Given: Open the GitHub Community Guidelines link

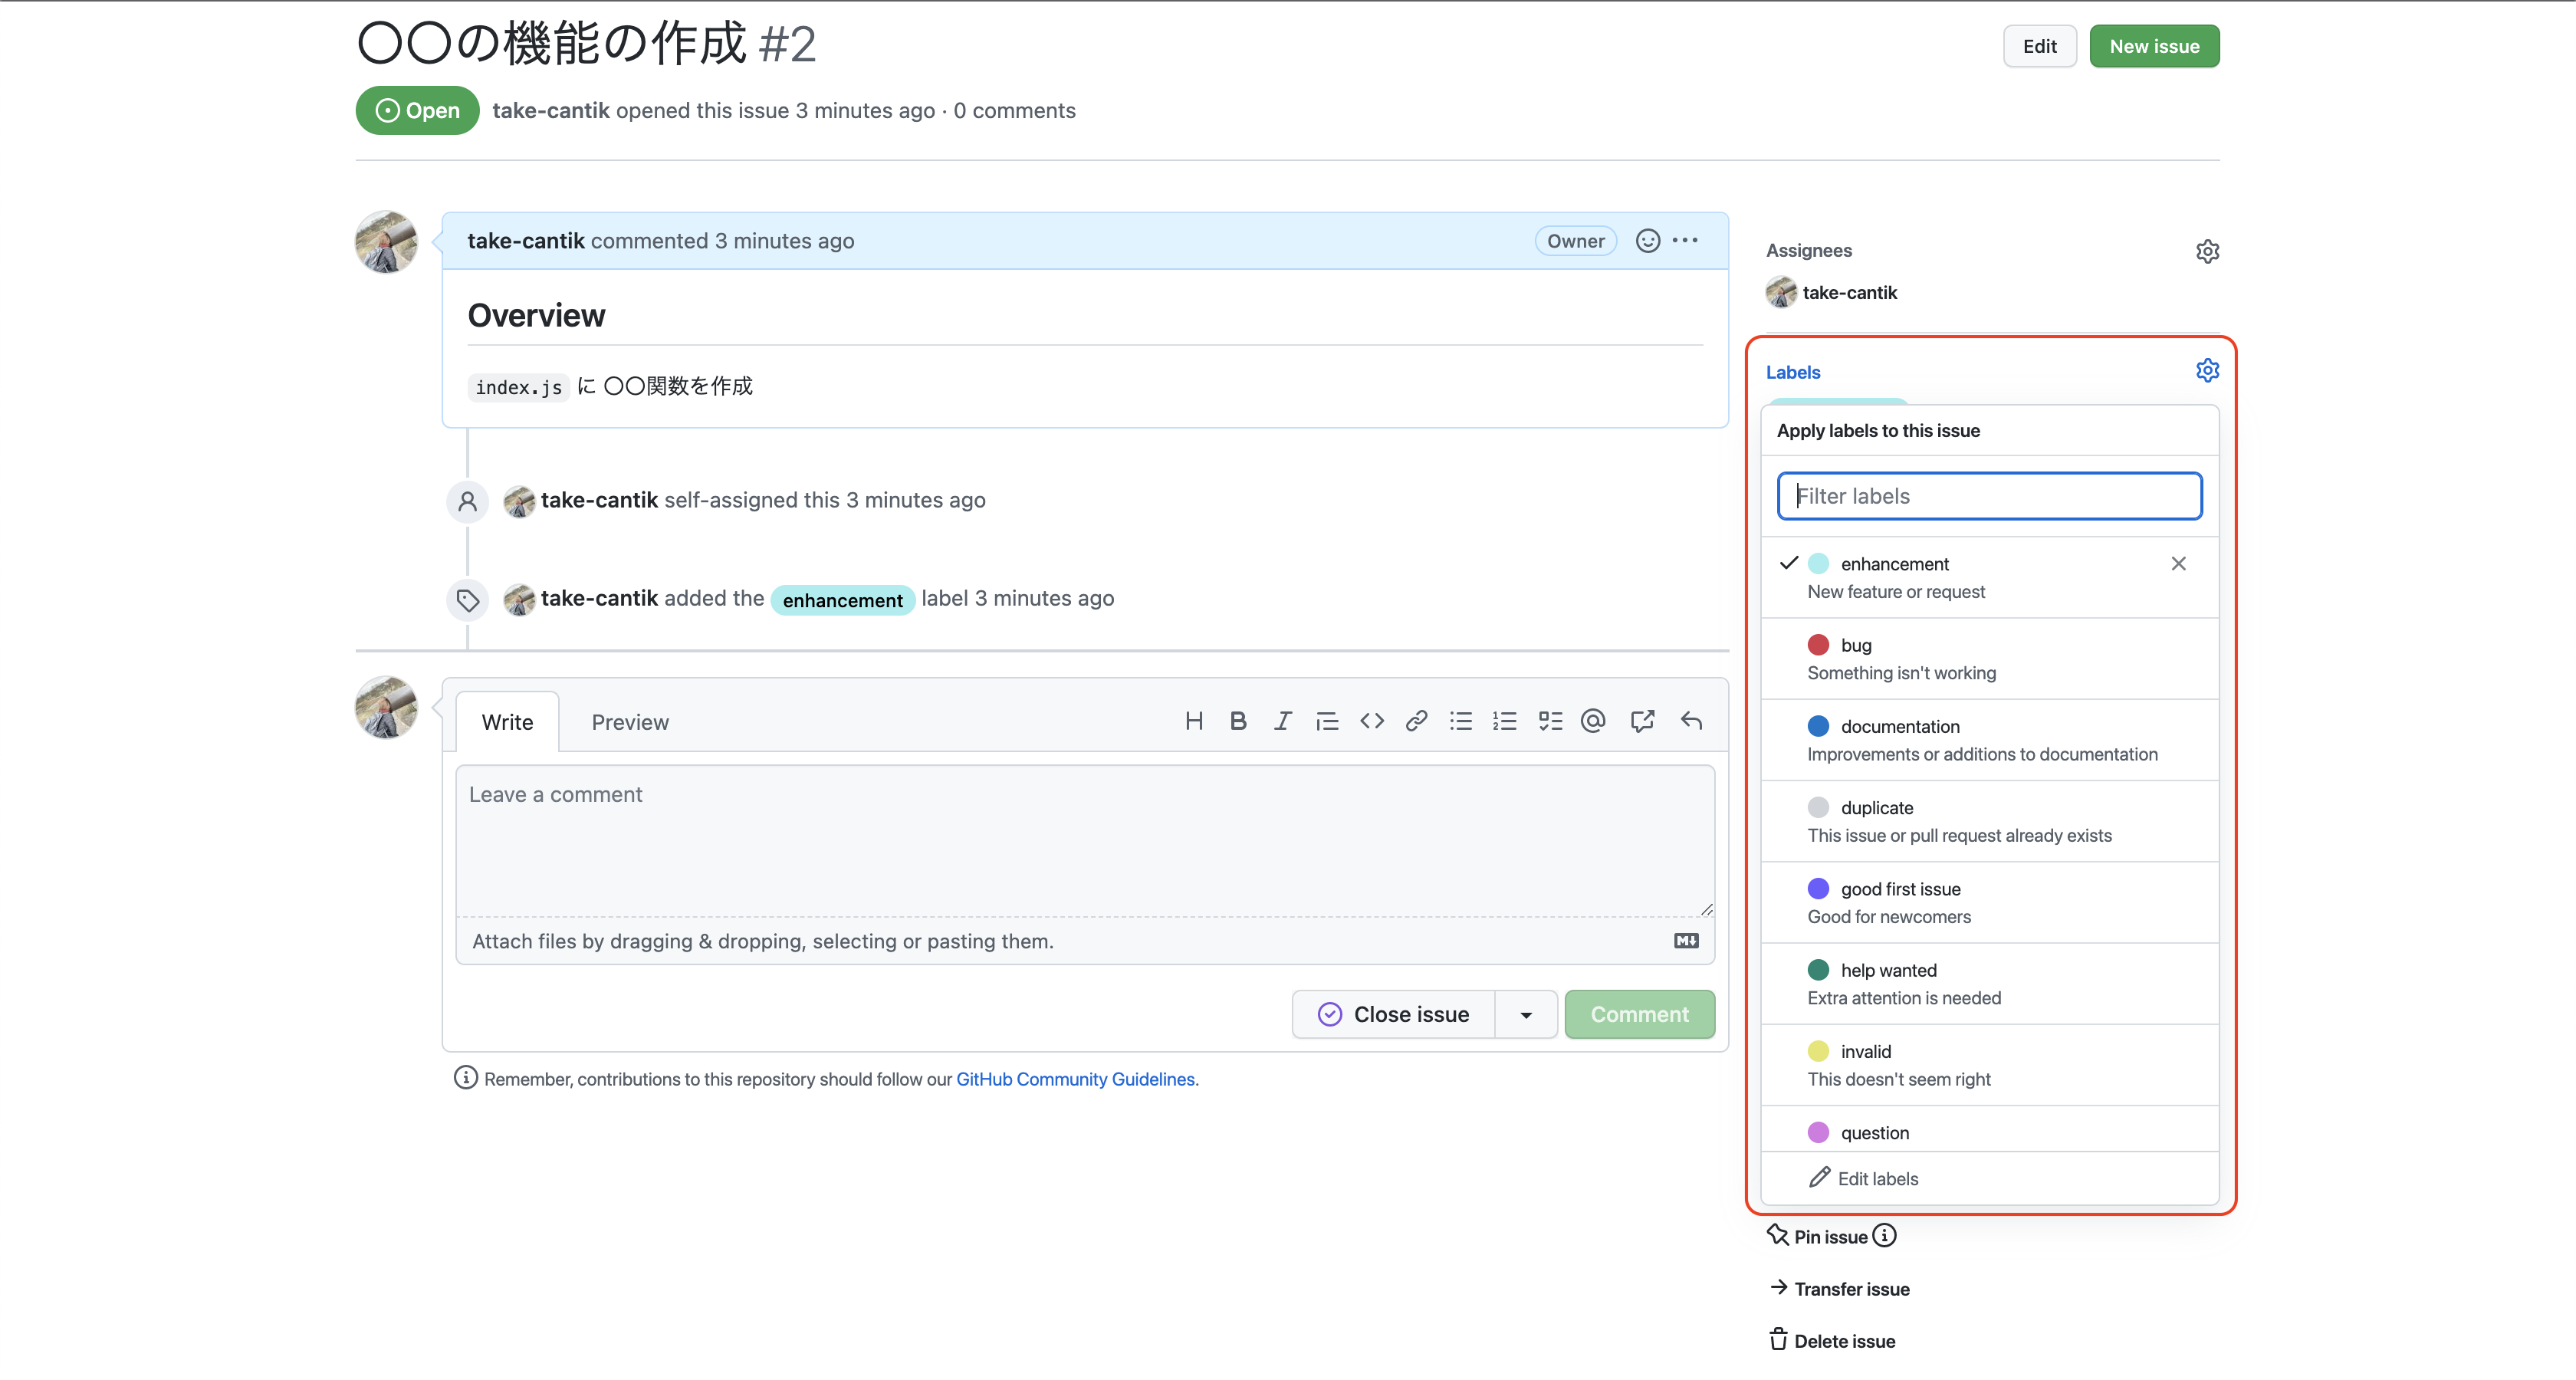Looking at the screenshot, I should coord(1075,1079).
